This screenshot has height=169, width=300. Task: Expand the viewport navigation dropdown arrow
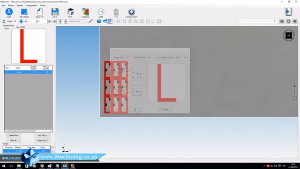294,87
